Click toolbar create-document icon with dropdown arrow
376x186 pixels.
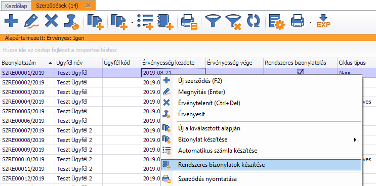coord(119,22)
